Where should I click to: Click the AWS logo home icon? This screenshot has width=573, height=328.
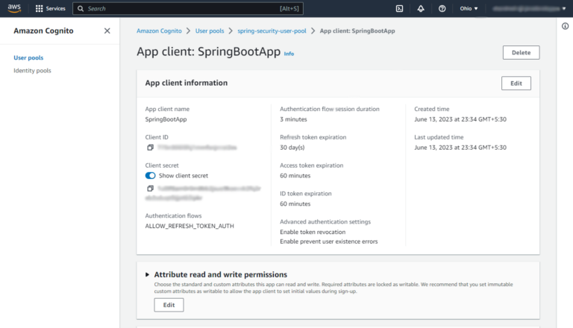pos(14,8)
